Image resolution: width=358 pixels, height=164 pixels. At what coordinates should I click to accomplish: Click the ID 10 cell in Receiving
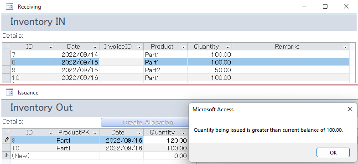[x=33, y=78]
